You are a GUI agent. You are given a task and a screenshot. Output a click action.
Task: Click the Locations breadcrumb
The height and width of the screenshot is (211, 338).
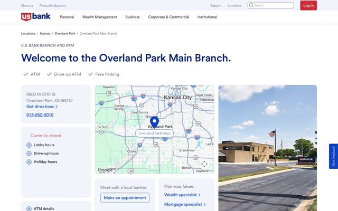[x=28, y=34]
